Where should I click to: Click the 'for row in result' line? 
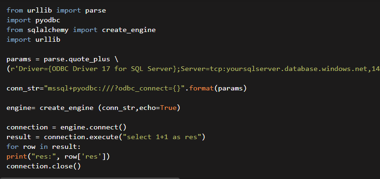pyautogui.click(x=44, y=147)
